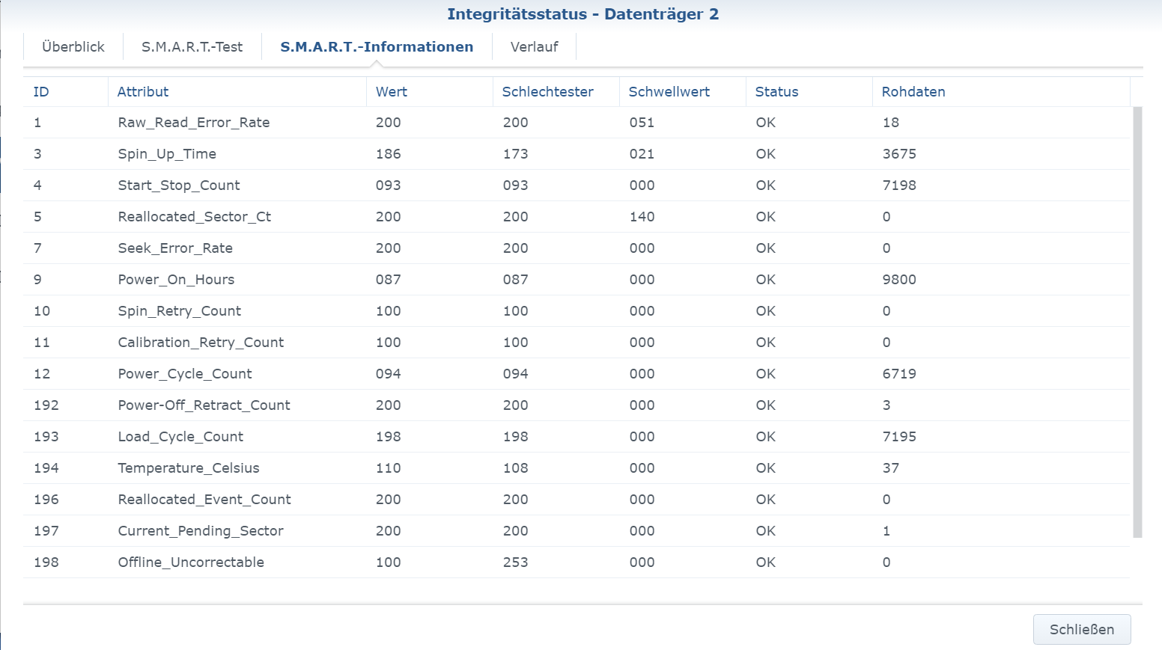Viewport: 1162px width, 650px height.
Task: Select the Calibration_Retry_Count attribute
Action: coord(201,343)
